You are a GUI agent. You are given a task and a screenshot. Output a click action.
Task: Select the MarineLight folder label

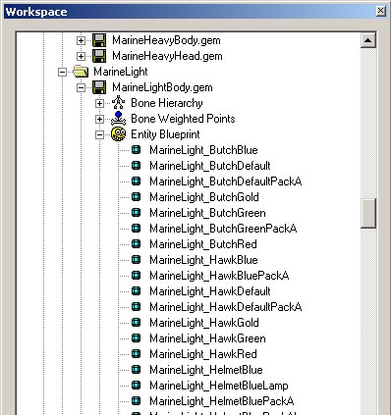click(121, 72)
